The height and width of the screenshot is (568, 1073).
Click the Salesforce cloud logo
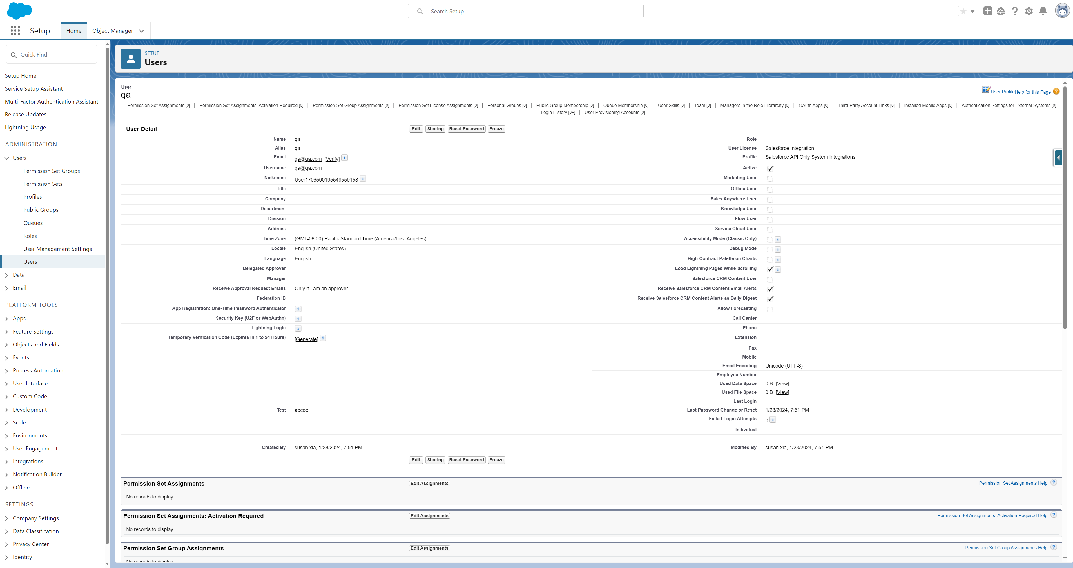coord(19,11)
